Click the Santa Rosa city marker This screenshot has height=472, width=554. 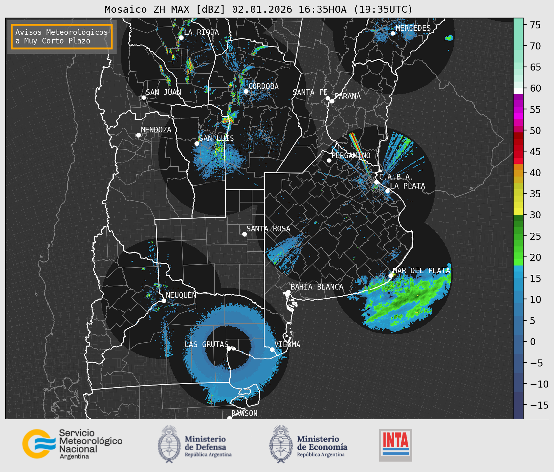(x=244, y=234)
